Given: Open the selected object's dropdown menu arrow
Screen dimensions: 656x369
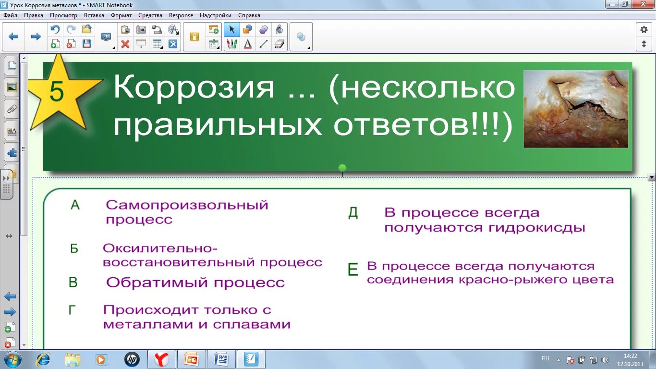Looking at the screenshot, I should coord(652,178).
